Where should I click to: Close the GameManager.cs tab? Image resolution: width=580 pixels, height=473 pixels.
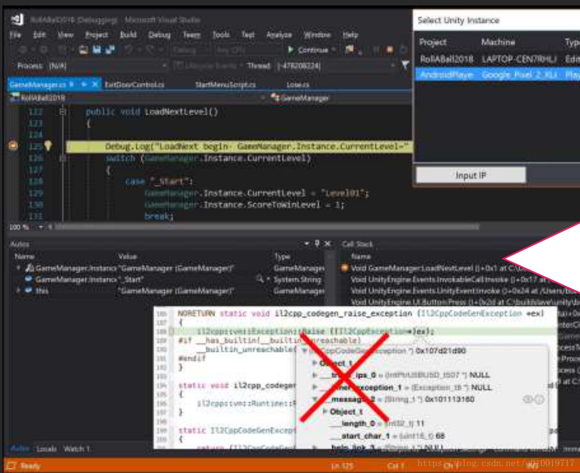coord(95,84)
